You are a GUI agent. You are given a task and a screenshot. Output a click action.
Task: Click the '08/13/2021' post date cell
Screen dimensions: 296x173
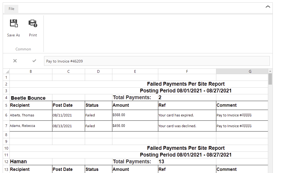tap(69, 126)
